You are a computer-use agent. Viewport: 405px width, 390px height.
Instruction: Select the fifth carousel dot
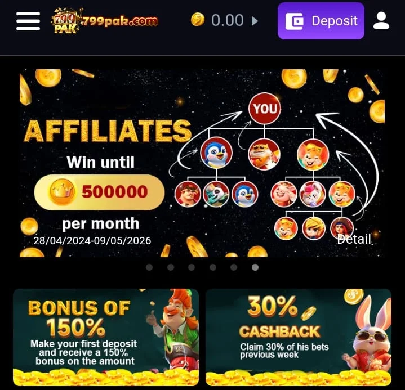point(234,267)
